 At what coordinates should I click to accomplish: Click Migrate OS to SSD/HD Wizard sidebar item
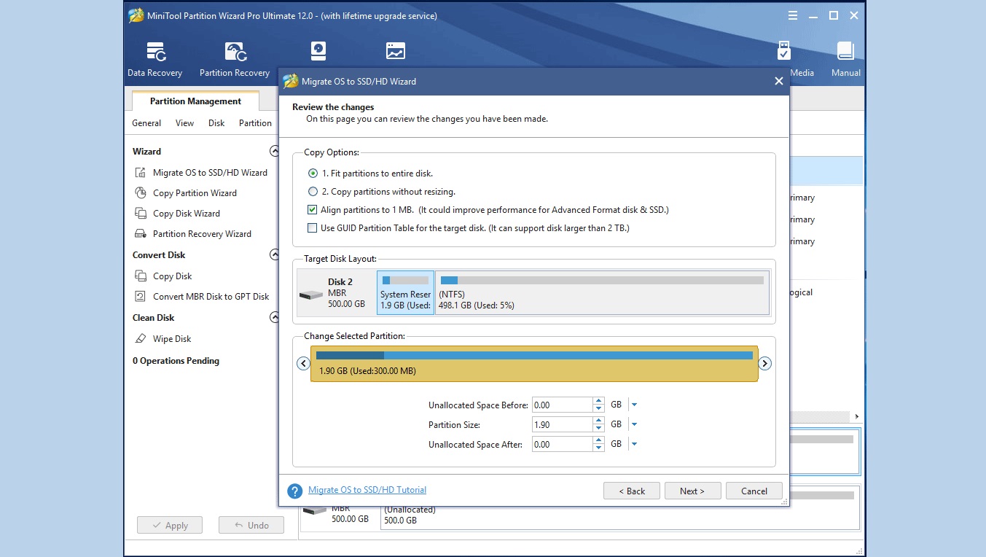201,173
